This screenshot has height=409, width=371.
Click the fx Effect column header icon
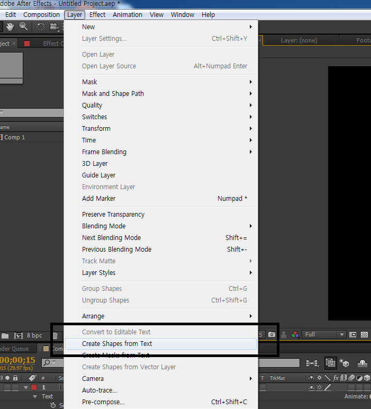pos(336,377)
